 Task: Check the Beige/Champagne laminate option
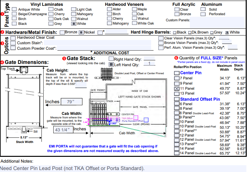tap(14, 14)
